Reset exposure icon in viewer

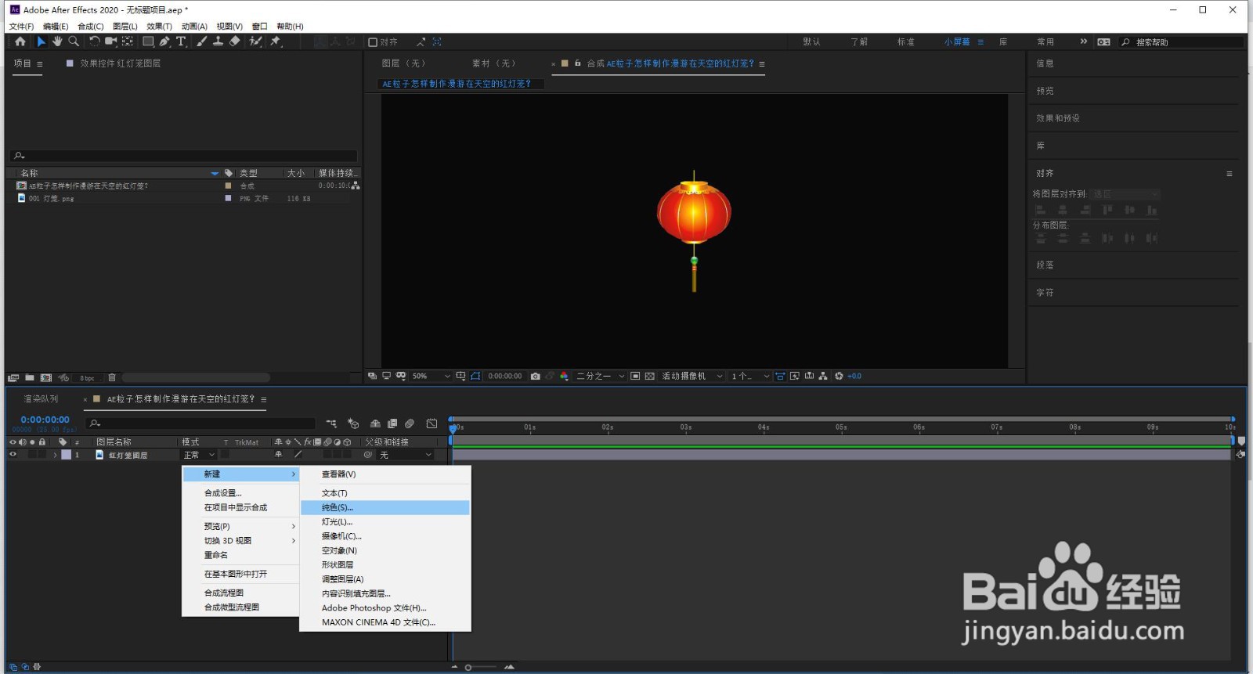click(839, 377)
